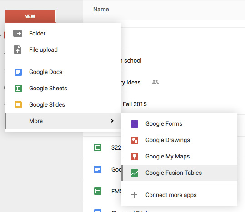Click the Name column header

101,10
